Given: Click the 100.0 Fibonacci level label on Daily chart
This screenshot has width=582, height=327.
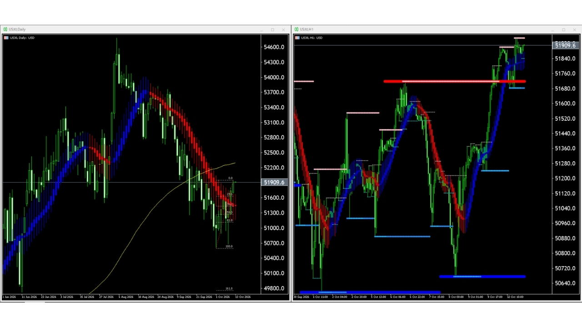Looking at the screenshot, I should 229,247.
